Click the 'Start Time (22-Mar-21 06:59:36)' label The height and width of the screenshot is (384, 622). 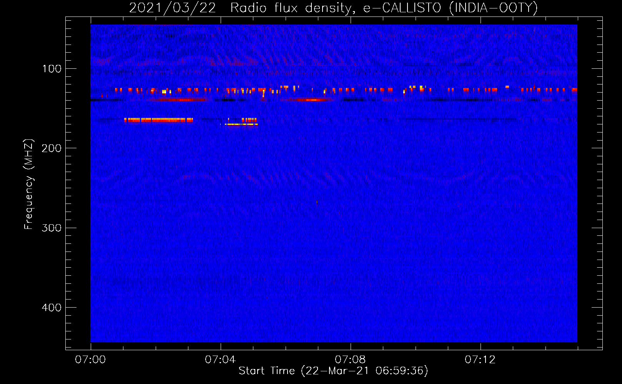point(333,371)
